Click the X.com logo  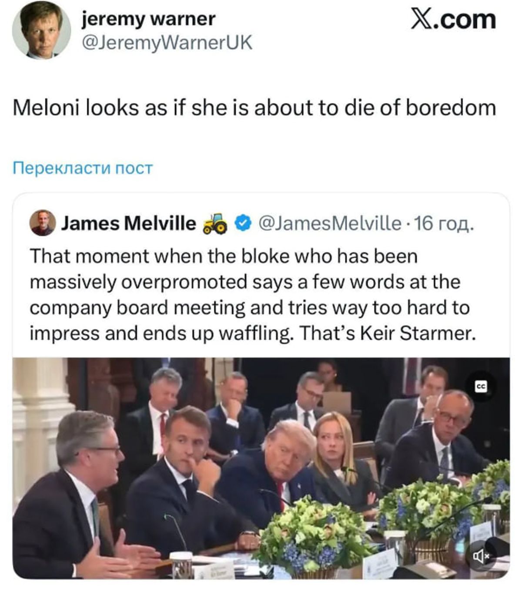453,20
